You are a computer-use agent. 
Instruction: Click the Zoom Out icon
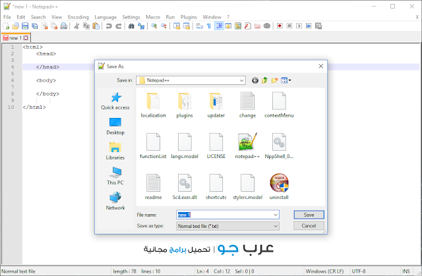[164, 26]
